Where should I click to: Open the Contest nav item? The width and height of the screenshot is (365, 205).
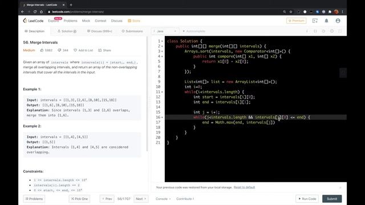[x=100, y=20]
